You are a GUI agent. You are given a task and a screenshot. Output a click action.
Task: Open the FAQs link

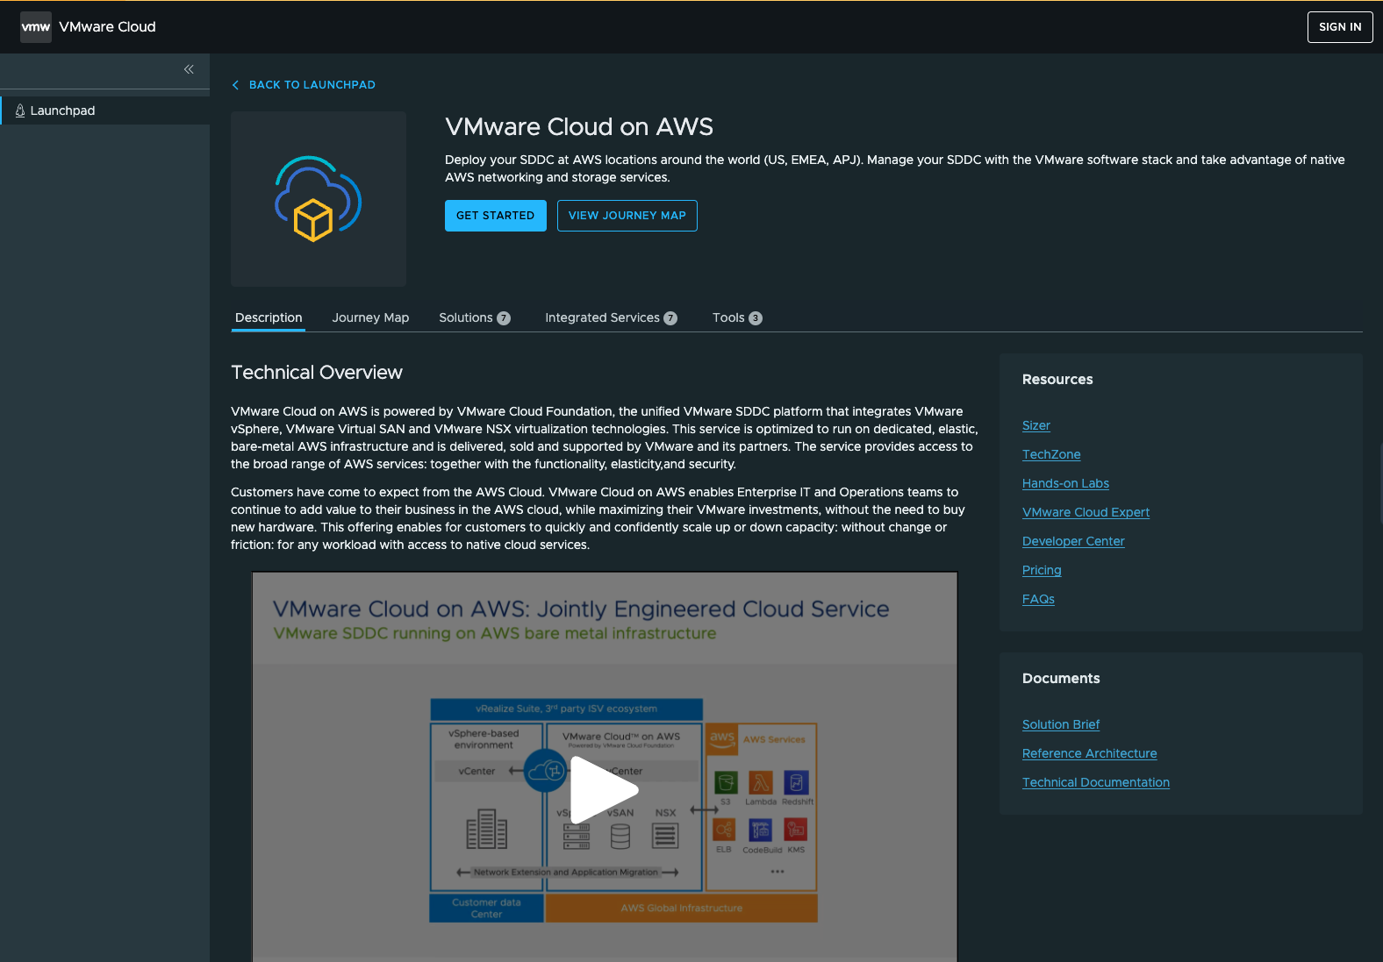click(x=1038, y=599)
